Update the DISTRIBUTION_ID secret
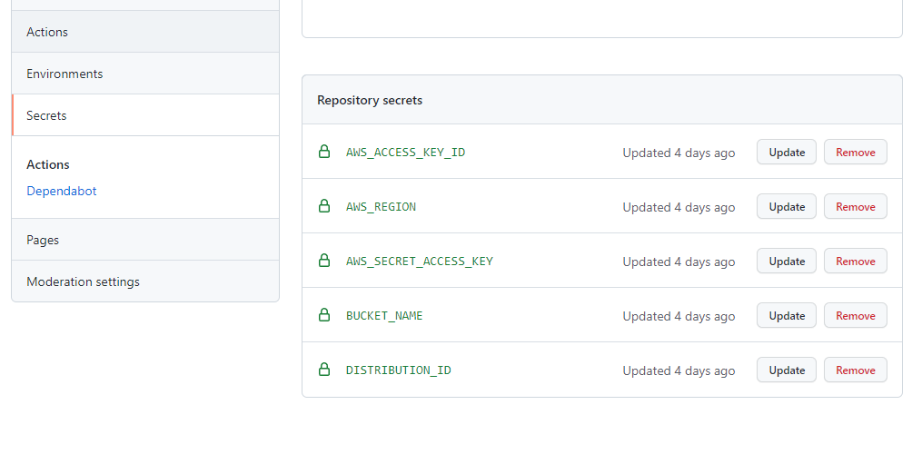 tap(787, 370)
